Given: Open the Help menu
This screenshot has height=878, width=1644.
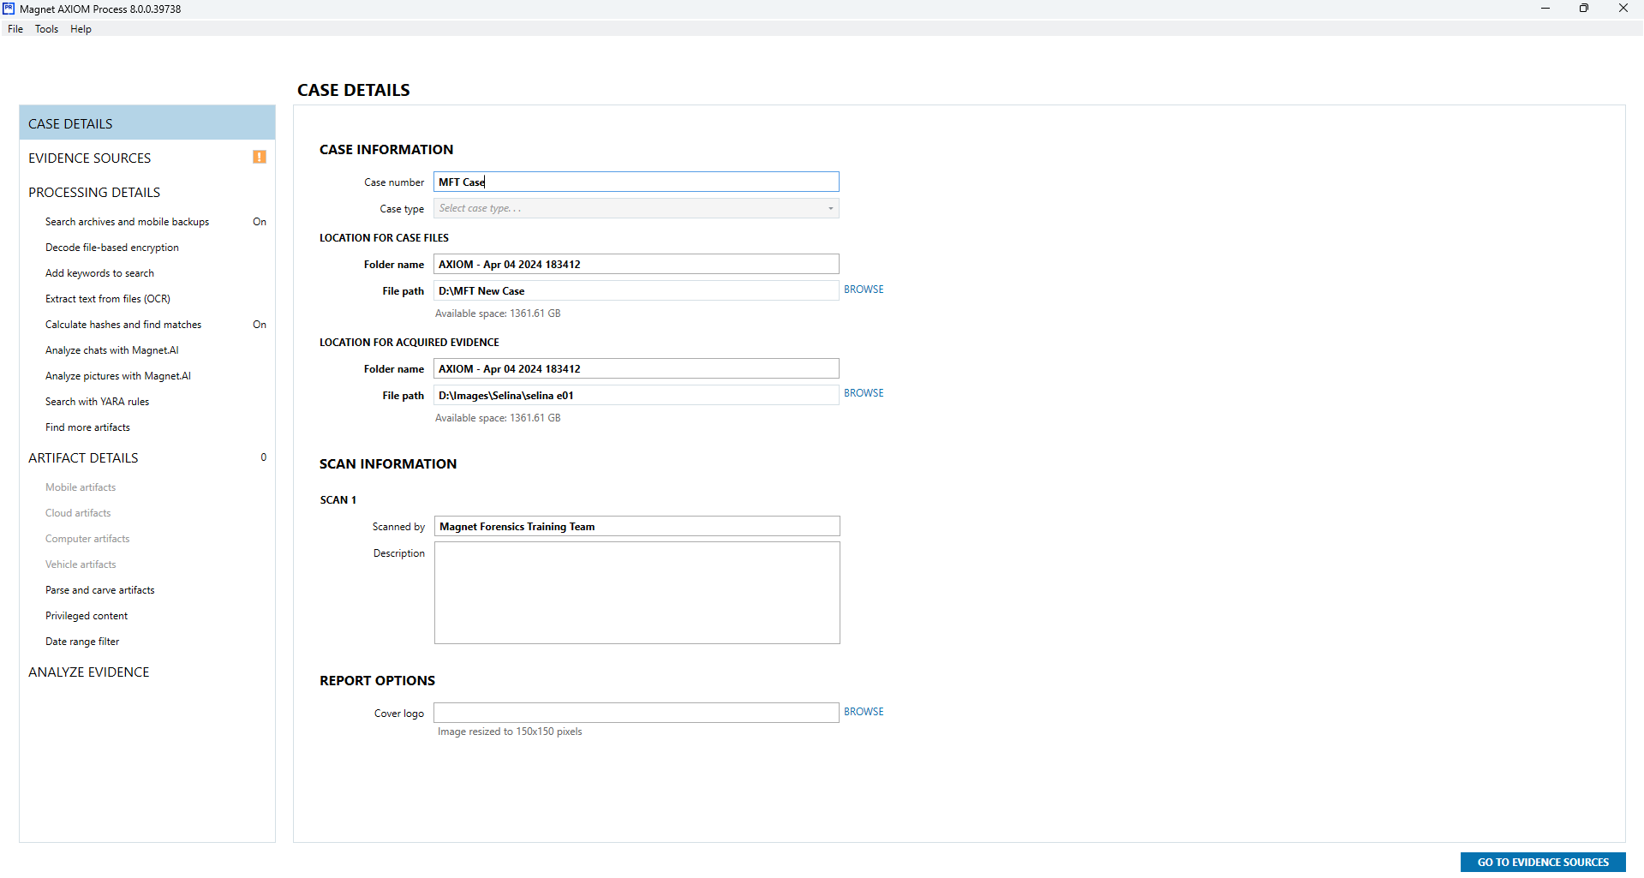Looking at the screenshot, I should click(x=81, y=29).
